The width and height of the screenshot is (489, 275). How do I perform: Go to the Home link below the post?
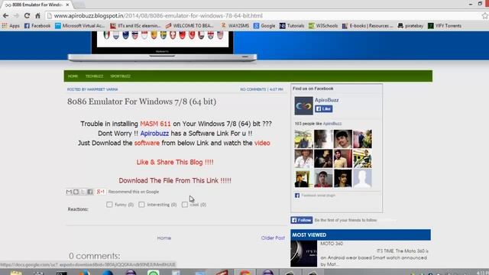pos(164,238)
